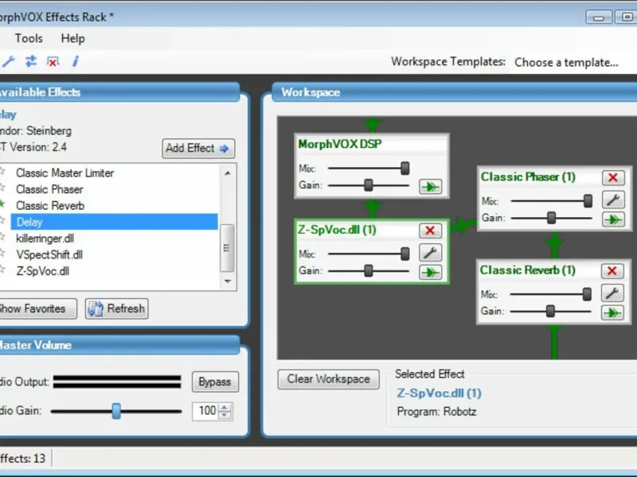Click the Add Effect button
This screenshot has height=477, width=637.
tap(197, 149)
